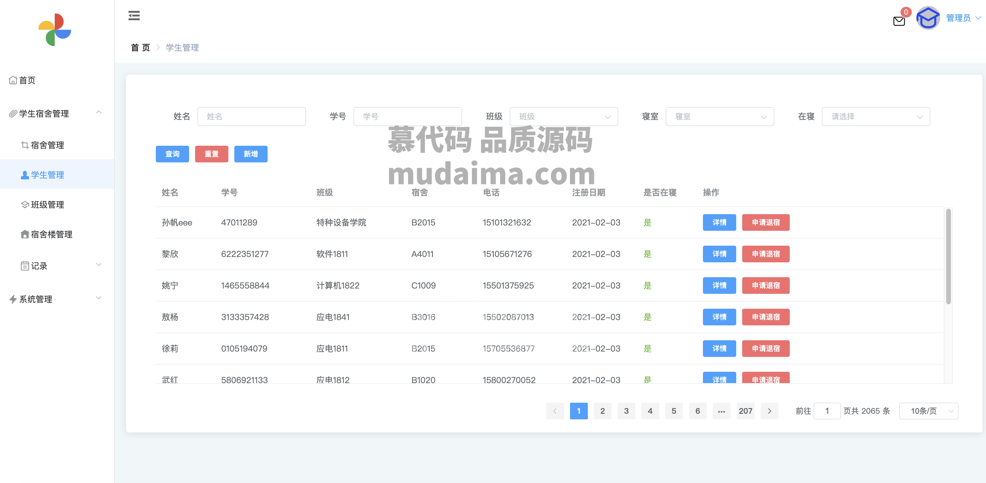This screenshot has width=986, height=483.
Task: Click the user icon beside 学生管理
Action: point(25,175)
